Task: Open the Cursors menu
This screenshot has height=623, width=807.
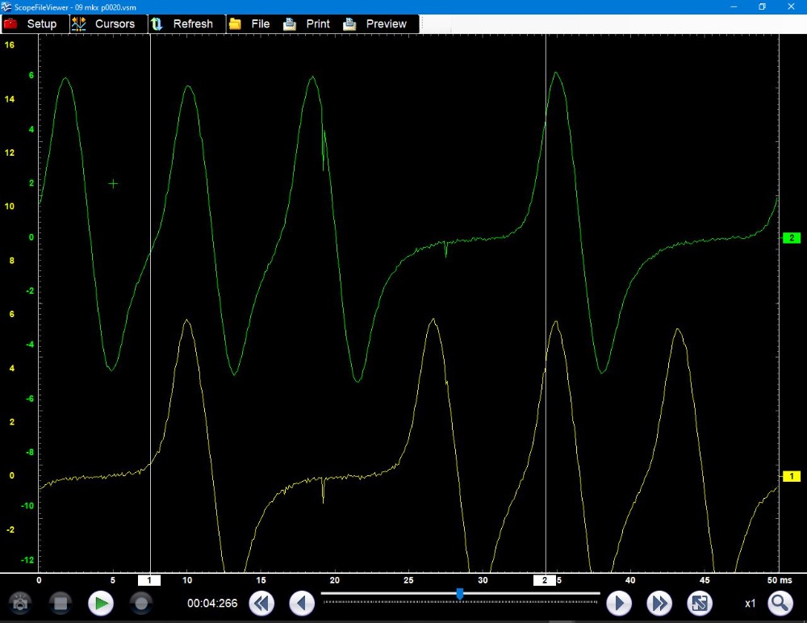Action: click(x=103, y=23)
